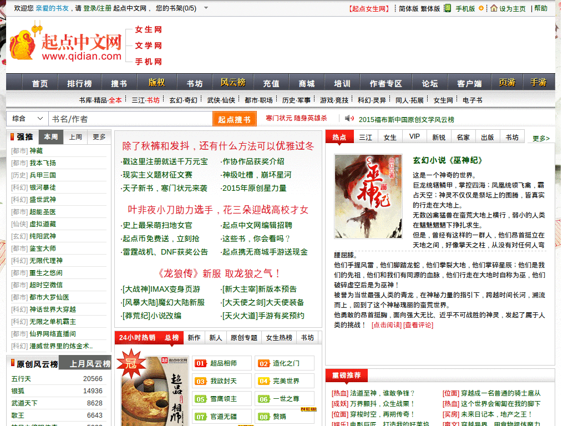Open the 武侠·仙侠 category link
Viewport: 568px width, 426px height.
click(221, 100)
